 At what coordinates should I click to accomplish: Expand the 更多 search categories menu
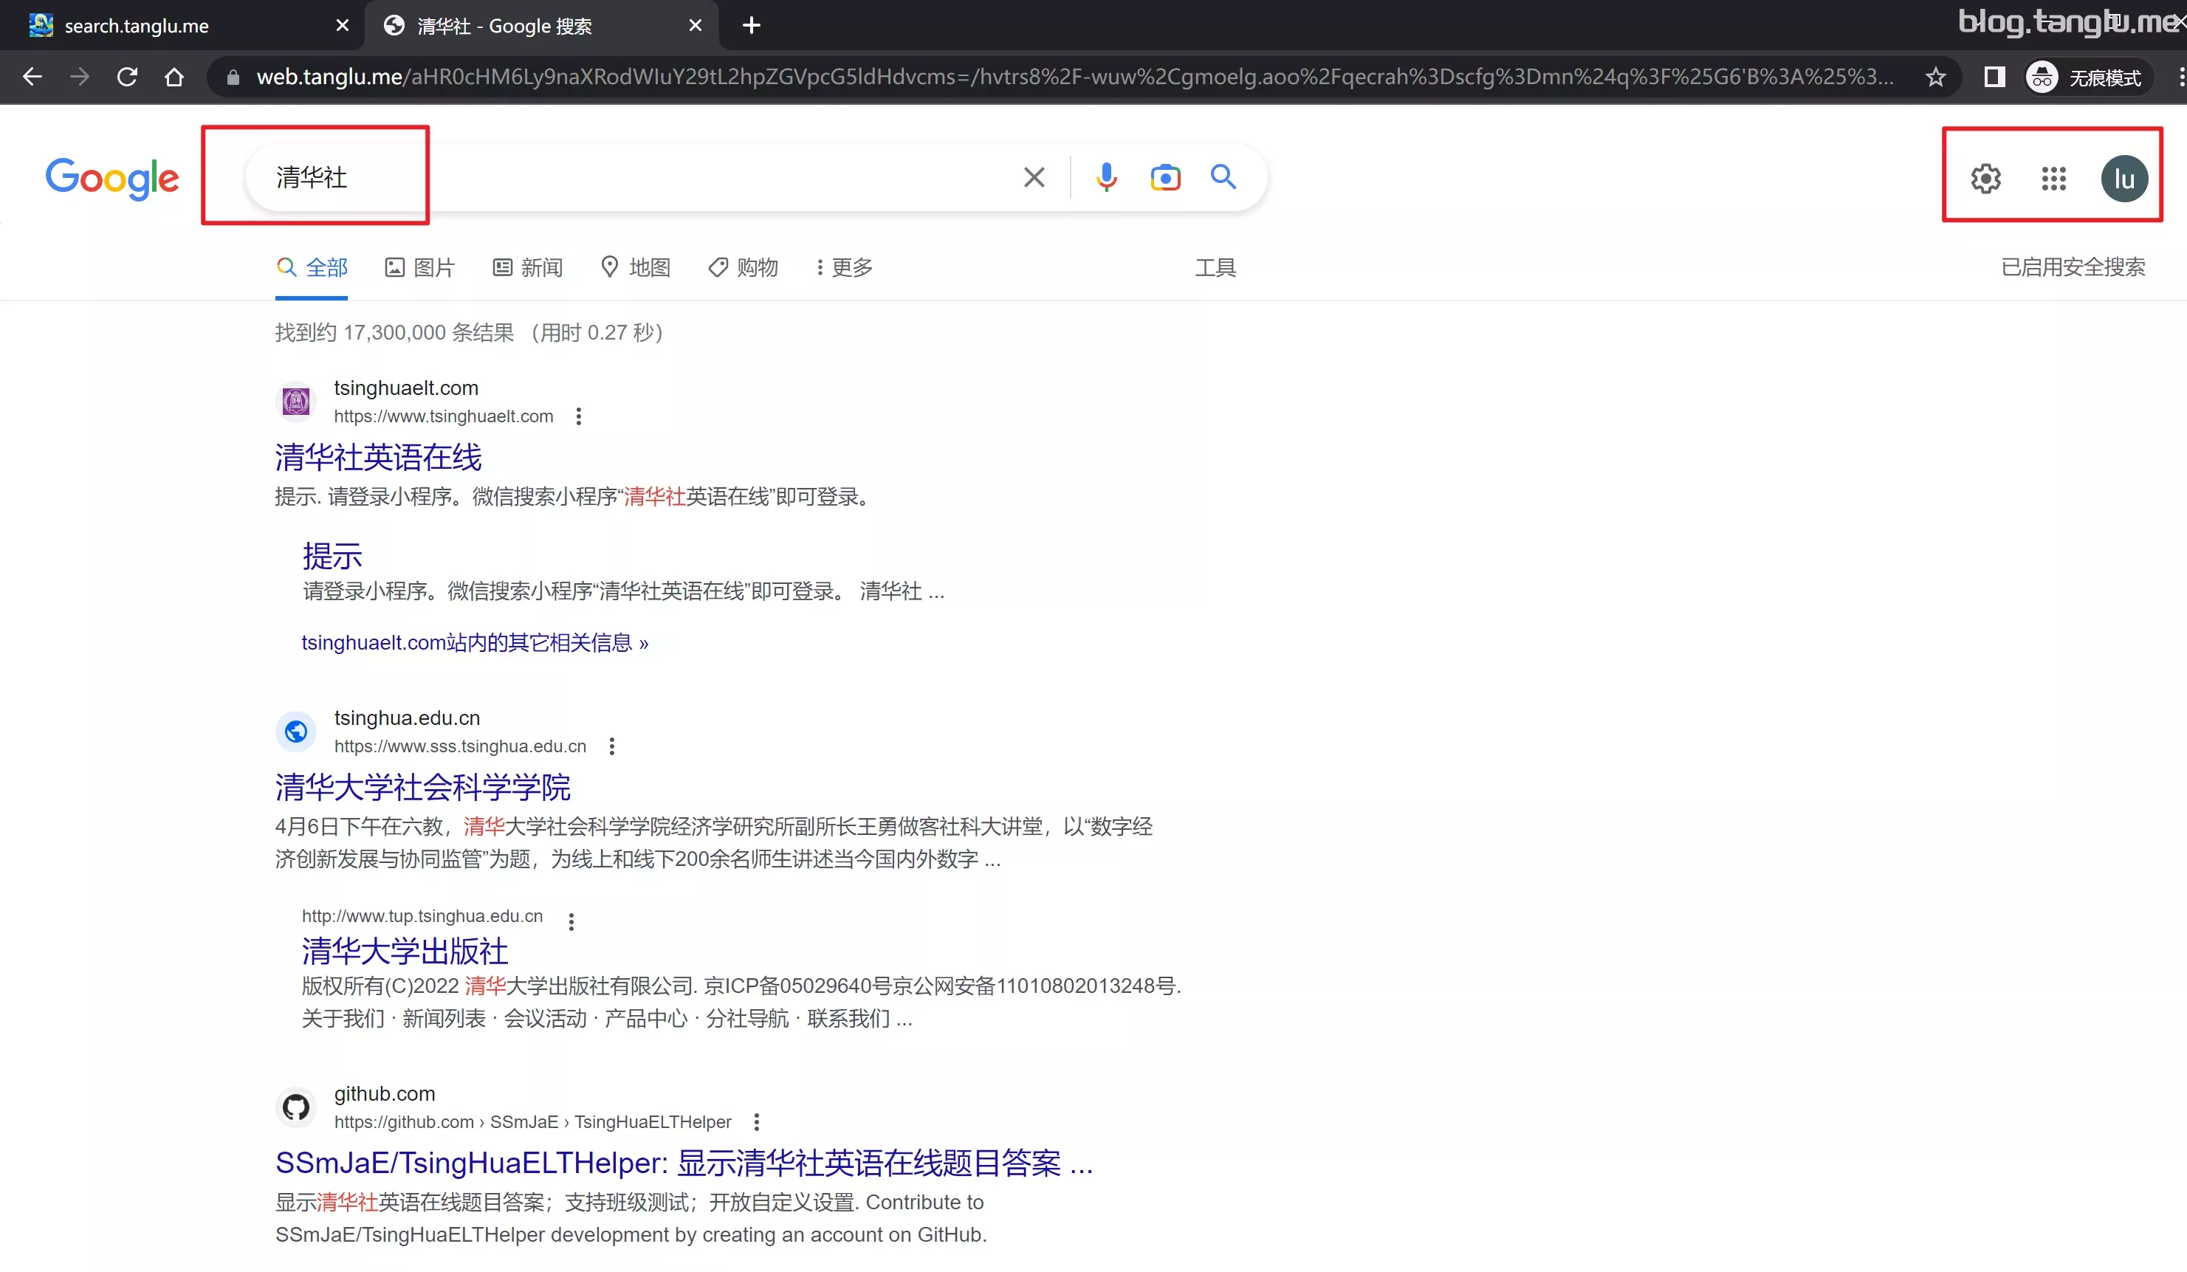[842, 267]
